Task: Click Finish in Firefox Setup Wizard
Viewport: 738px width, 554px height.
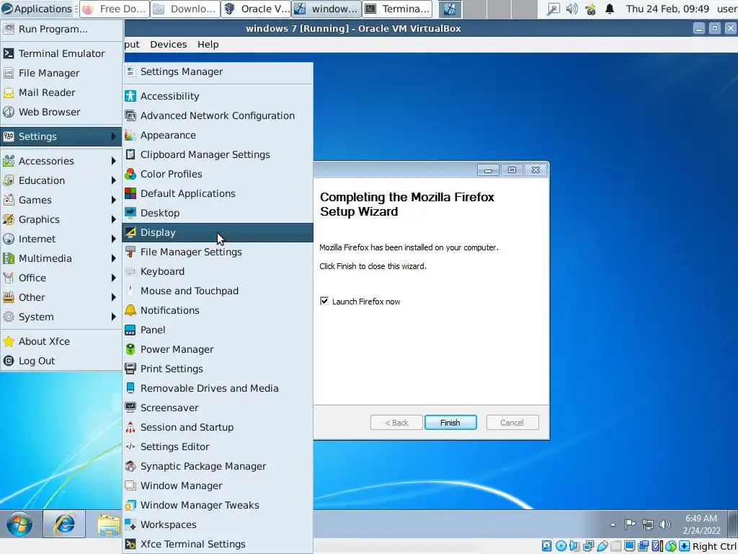Action: coord(450,423)
